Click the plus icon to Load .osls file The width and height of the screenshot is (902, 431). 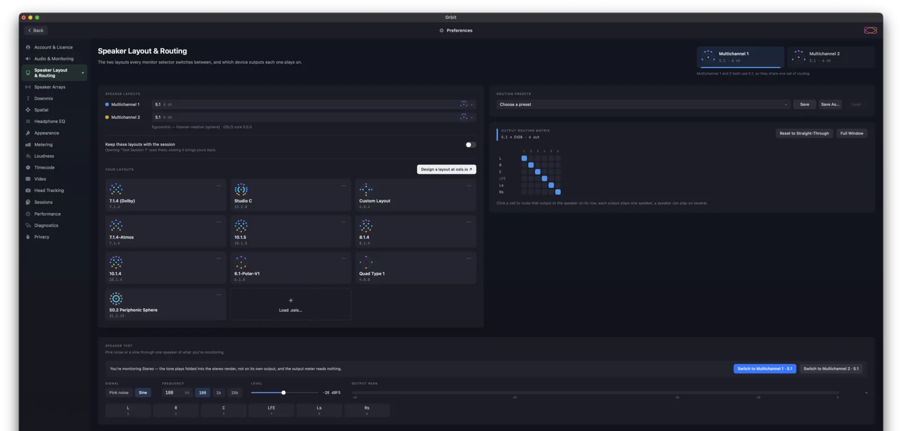coord(291,300)
